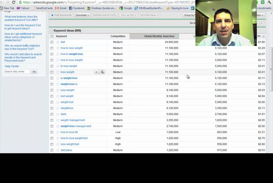Viewport: 273px width, 183px height.
Task: Star the 'lose weight' keyword
Action: [58, 90]
